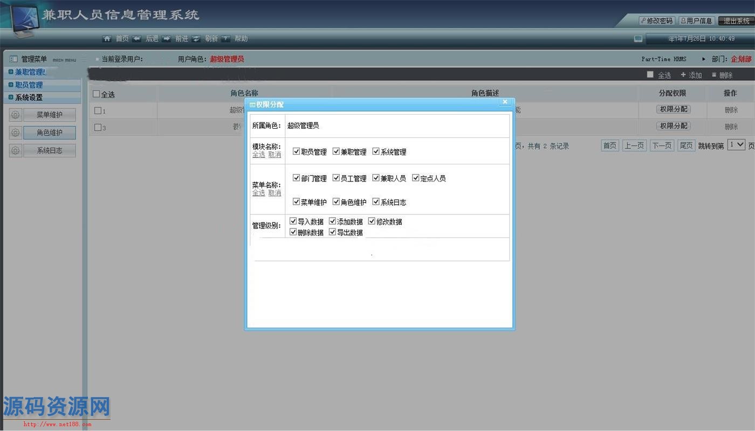755x431 pixels.
Task: Open the 跳转到第 page number dropdown
Action: 736,144
